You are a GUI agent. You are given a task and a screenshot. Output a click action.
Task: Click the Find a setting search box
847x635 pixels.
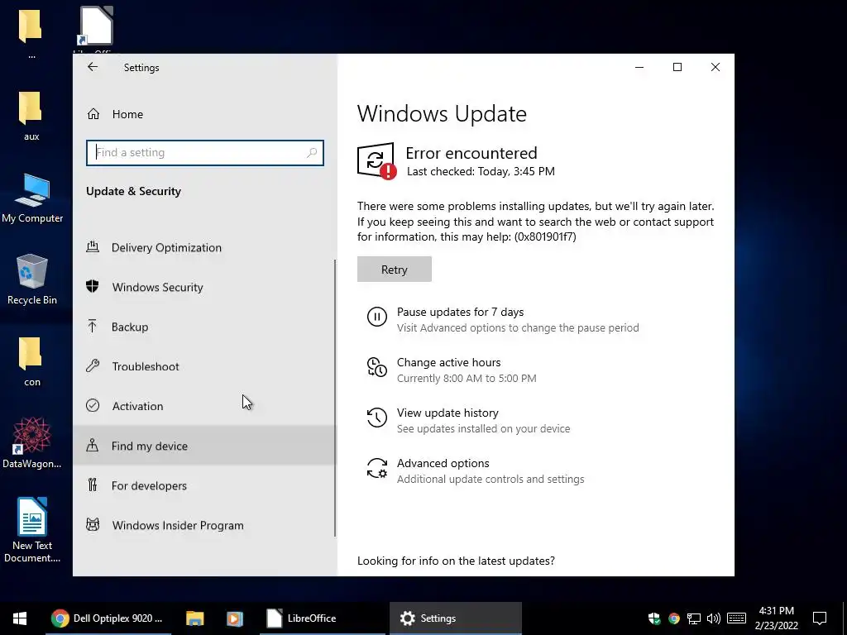pos(205,153)
